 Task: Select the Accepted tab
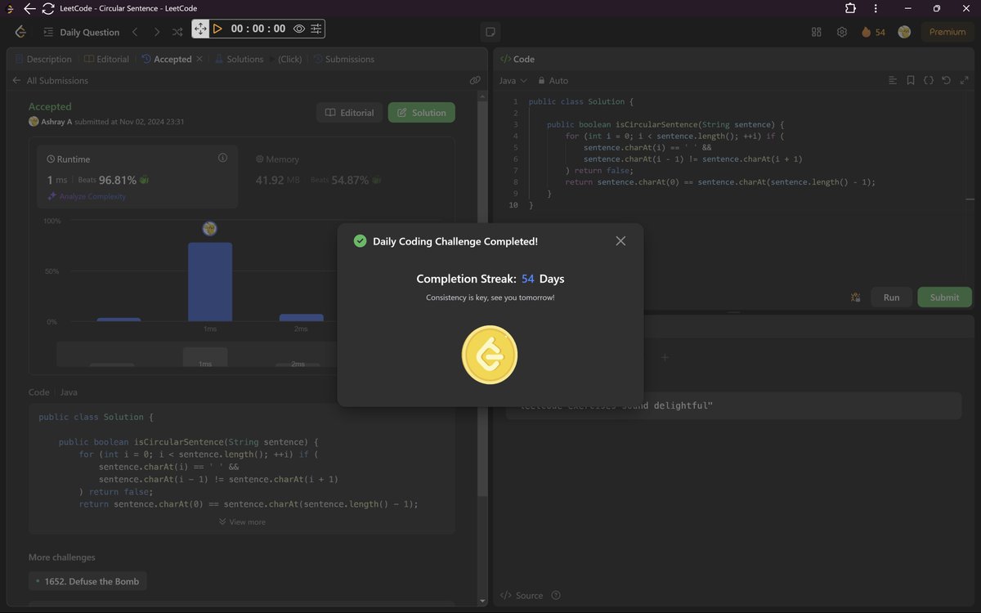167,59
